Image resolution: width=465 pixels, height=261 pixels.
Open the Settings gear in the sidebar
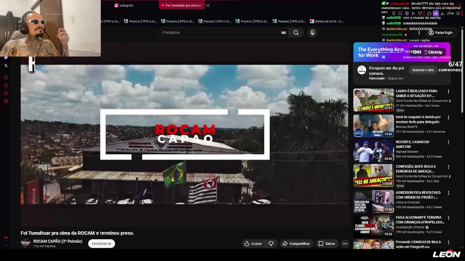coord(6,101)
